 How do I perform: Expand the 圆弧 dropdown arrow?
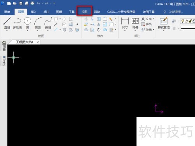pos(38,31)
